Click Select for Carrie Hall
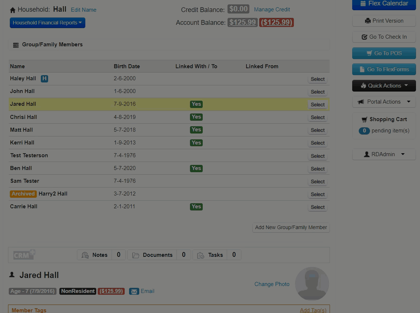This screenshot has height=313, width=420. click(318, 207)
